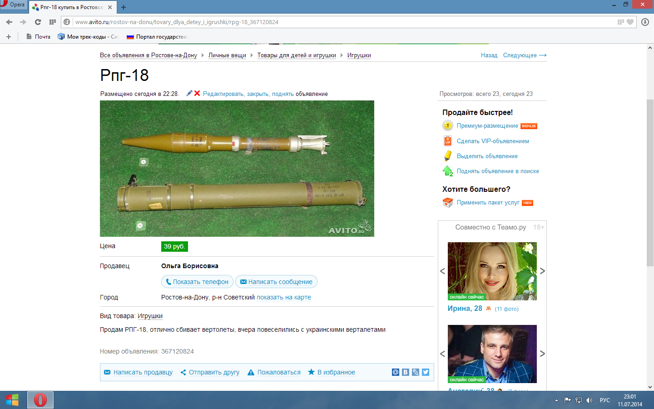The height and width of the screenshot is (409, 654).
Task: Share via LiveJournal pencil icon
Action: pos(416,372)
